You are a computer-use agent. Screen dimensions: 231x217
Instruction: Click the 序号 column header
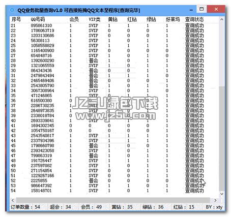[x=16, y=19]
